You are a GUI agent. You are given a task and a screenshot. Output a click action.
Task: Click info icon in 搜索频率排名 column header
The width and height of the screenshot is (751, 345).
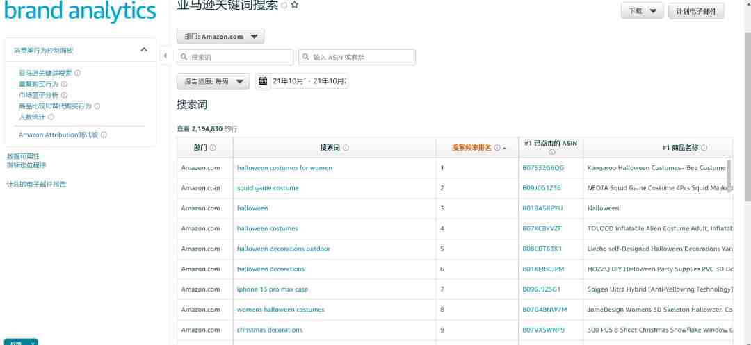(x=497, y=148)
